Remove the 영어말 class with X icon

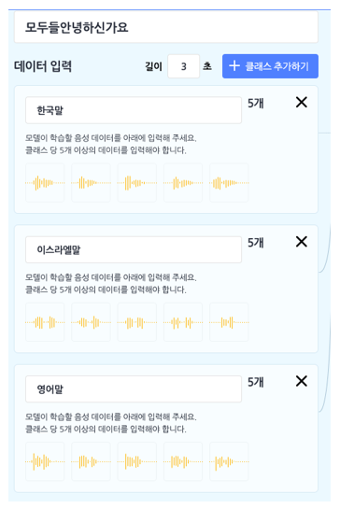tap(302, 381)
